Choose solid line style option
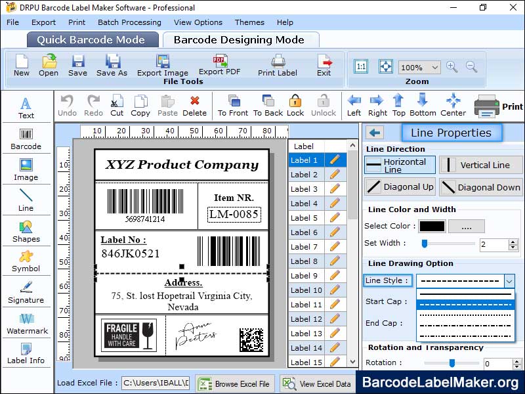The width and height of the screenshot is (525, 394). [x=465, y=294]
